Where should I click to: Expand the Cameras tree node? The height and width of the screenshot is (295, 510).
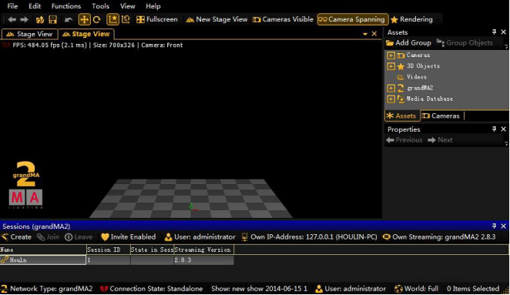391,55
